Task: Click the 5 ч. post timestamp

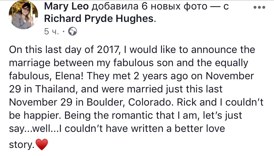Action: [52, 31]
